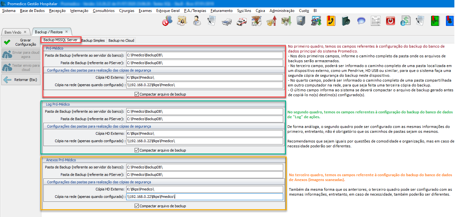
Task: Click the Gravar Configuração button
Action: point(21,42)
